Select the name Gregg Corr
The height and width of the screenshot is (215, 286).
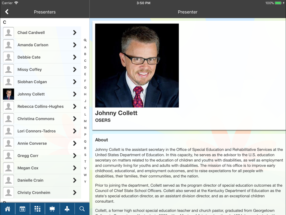28,156
